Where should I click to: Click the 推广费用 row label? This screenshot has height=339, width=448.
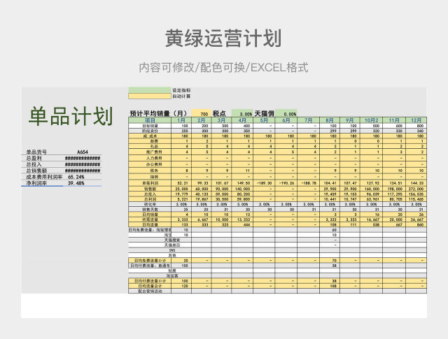click(x=150, y=152)
